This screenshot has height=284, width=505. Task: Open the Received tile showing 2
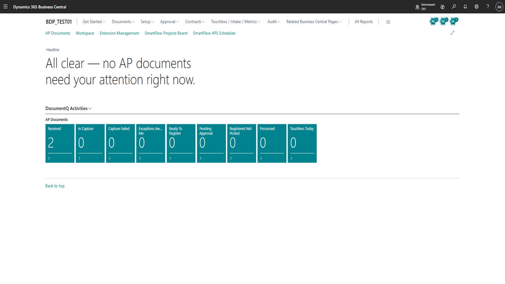pos(60,143)
